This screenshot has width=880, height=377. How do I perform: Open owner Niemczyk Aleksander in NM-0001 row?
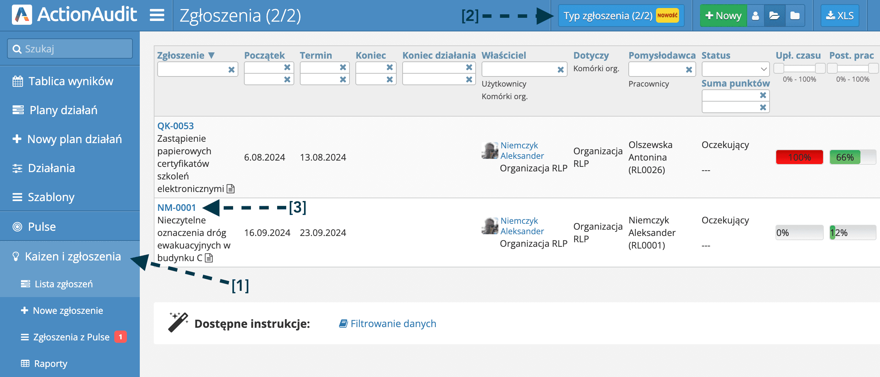coord(522,226)
